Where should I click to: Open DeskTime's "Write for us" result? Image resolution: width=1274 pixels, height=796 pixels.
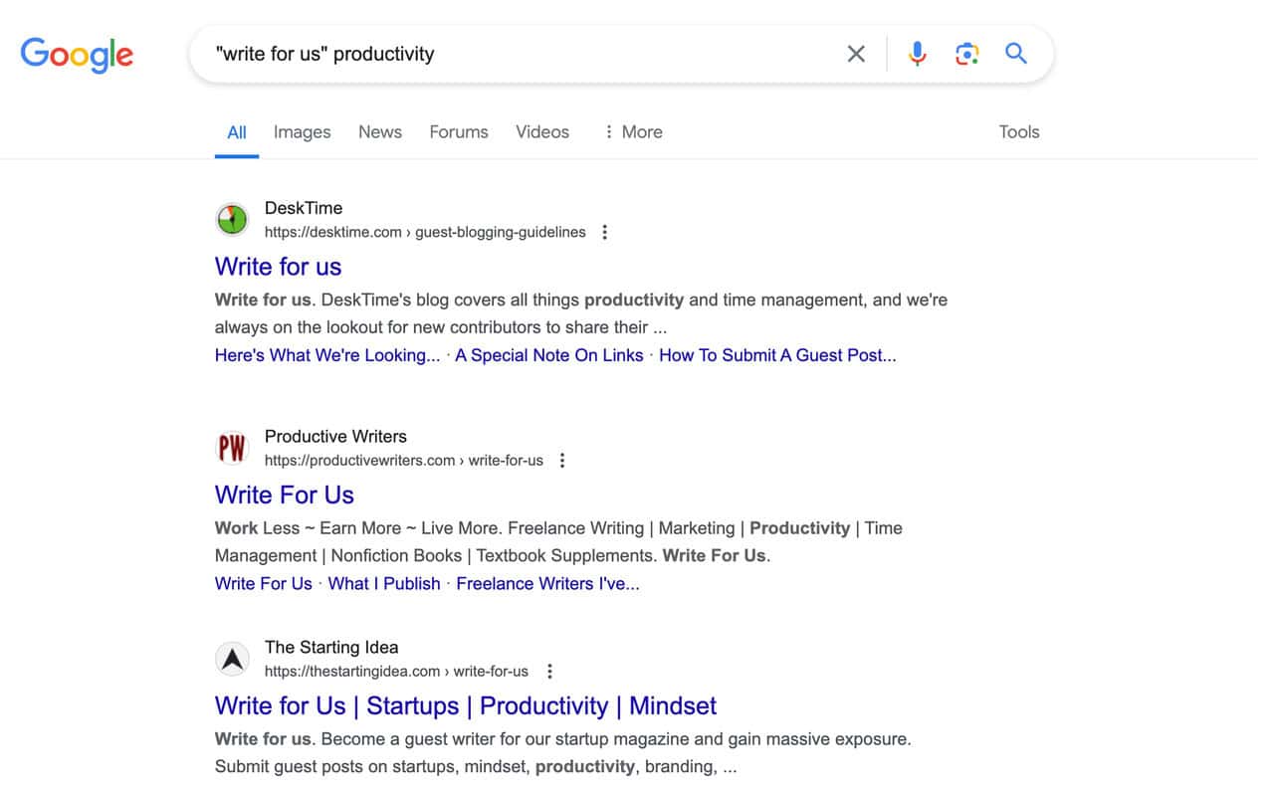click(x=278, y=267)
